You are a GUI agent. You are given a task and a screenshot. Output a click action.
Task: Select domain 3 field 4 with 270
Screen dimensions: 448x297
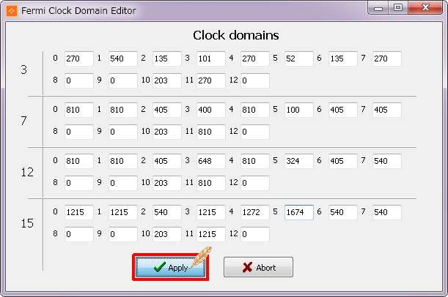click(x=255, y=59)
